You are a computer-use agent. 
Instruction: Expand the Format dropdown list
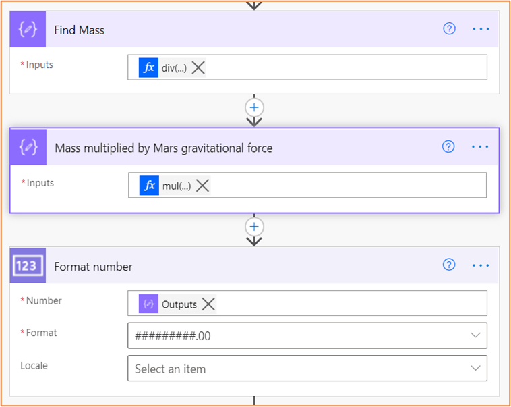pos(475,335)
